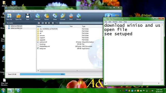166x93 pixels.
Task: Click the Add Files disc icon
Action: (37, 16)
